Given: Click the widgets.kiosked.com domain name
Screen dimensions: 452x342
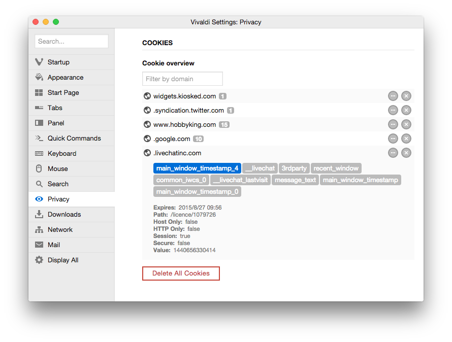Looking at the screenshot, I should click(184, 96).
